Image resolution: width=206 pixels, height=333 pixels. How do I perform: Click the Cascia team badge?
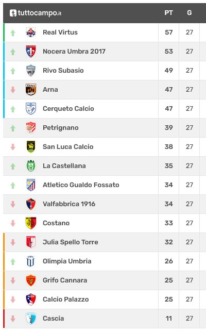tap(31, 319)
